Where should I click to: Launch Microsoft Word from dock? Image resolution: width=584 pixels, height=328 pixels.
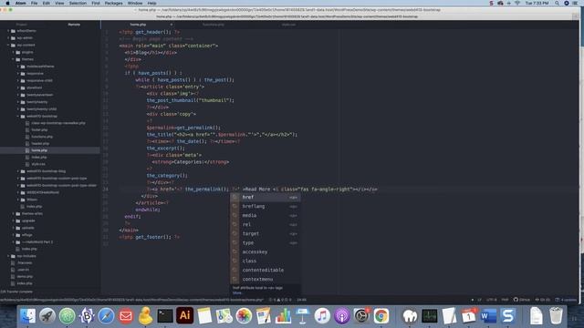[488, 316]
